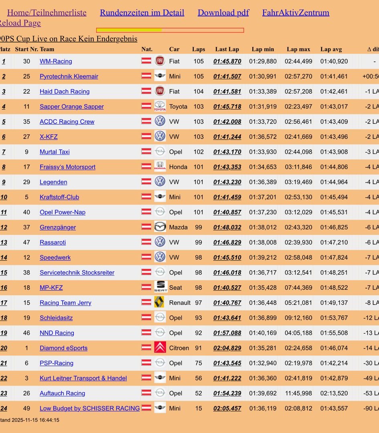This screenshot has height=433, width=379.
Task: Click the Opel logo in Opel Power-Nap row
Action: point(160,211)
